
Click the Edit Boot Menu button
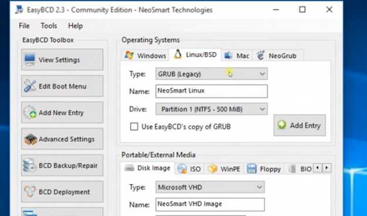pyautogui.click(x=62, y=86)
